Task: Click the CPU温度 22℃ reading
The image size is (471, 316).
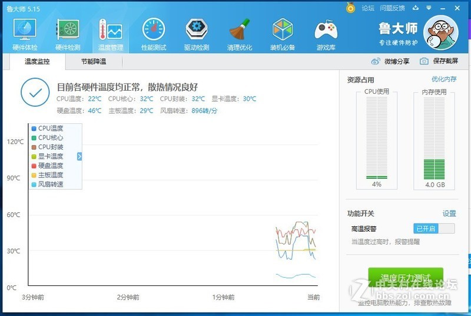Action: click(79, 98)
